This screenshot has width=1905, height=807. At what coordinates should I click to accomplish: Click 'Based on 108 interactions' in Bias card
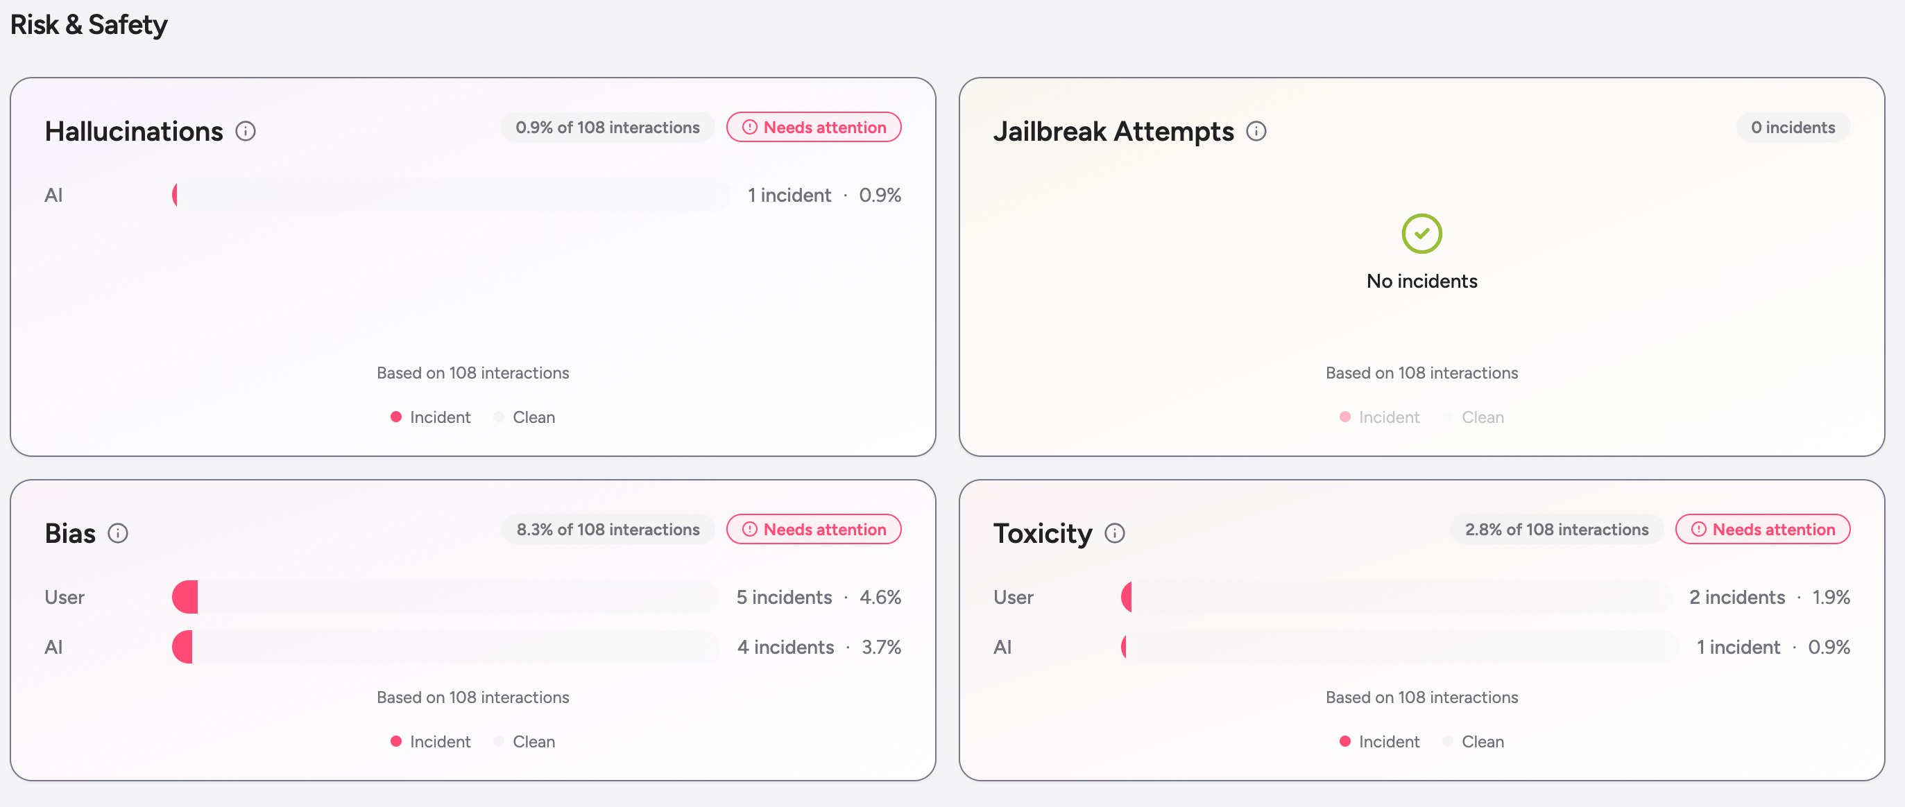click(472, 697)
